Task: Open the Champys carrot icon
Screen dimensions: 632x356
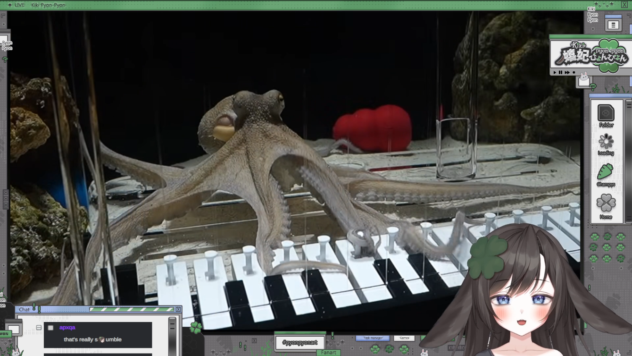Action: pyautogui.click(x=606, y=171)
